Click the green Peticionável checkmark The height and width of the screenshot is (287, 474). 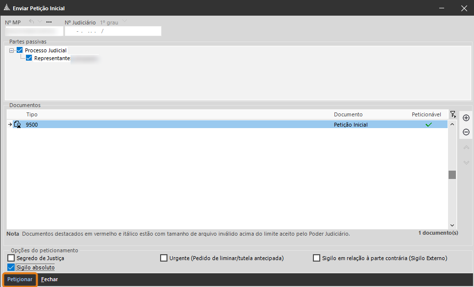point(428,125)
